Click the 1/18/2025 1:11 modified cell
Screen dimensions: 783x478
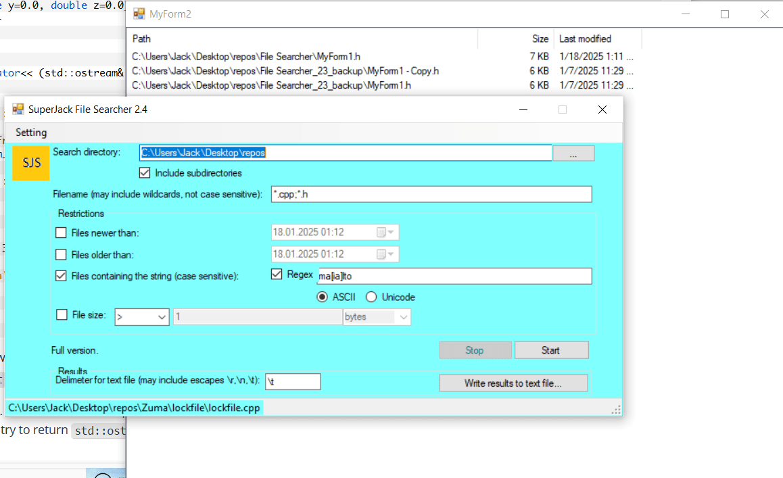click(596, 56)
